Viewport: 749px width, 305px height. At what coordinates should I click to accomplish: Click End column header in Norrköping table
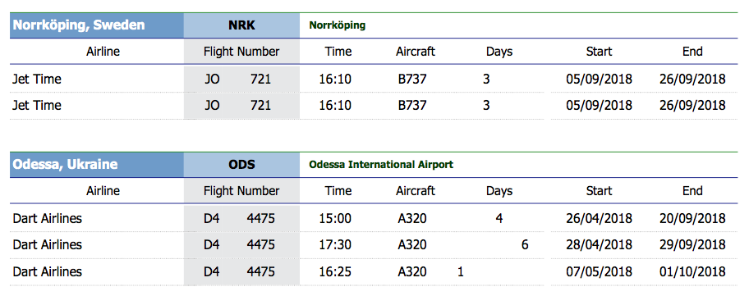pyautogui.click(x=692, y=52)
